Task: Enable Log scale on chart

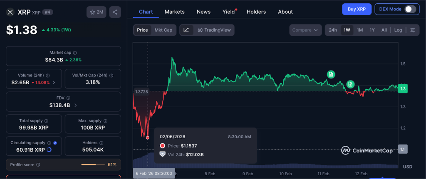Action: tap(398, 30)
